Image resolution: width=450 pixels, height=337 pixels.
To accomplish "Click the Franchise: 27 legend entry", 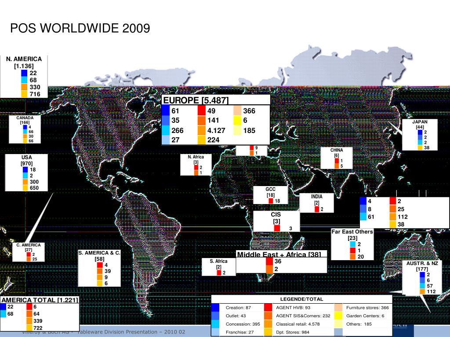I will tap(240, 332).
